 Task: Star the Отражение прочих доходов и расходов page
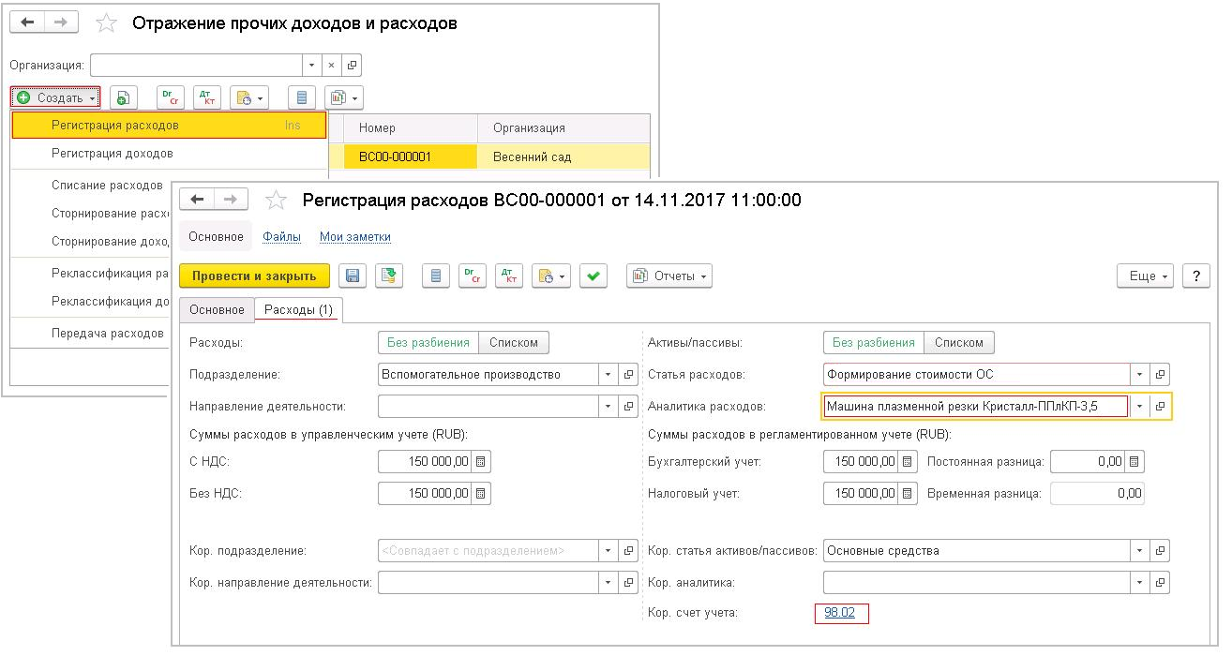pos(107,23)
